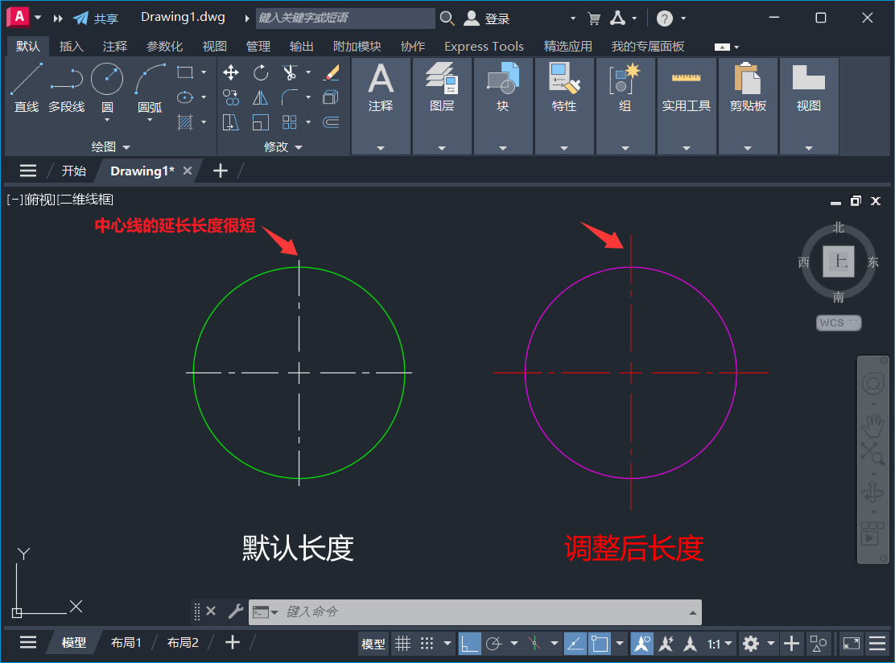Switch to the 布局1 layout tab

click(x=126, y=642)
